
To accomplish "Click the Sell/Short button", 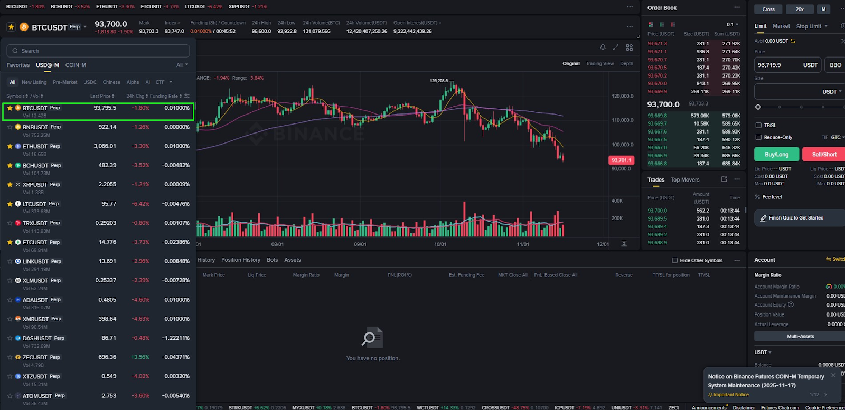I will coord(824,154).
